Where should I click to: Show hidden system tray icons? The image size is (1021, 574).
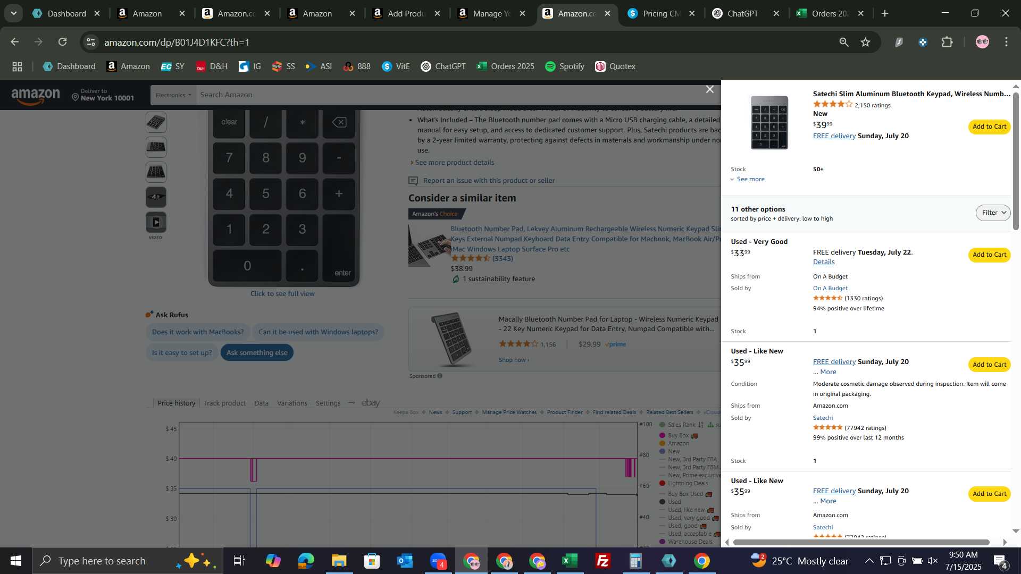[869, 561]
